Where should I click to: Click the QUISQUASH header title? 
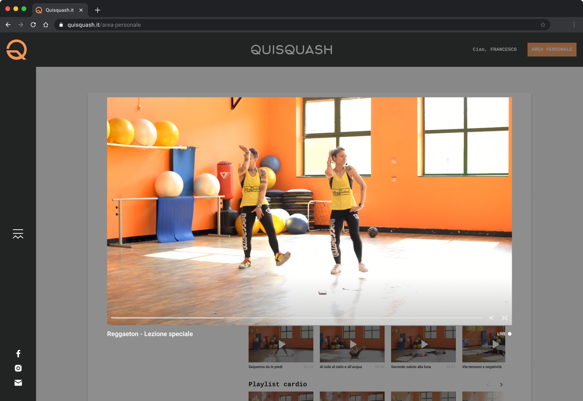[291, 50]
